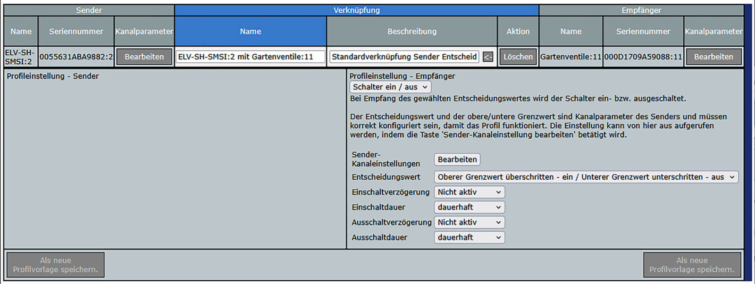Image resolution: width=755 pixels, height=284 pixels.
Task: Open the Schalter ein / aus profile dropdown
Action: pyautogui.click(x=390, y=87)
